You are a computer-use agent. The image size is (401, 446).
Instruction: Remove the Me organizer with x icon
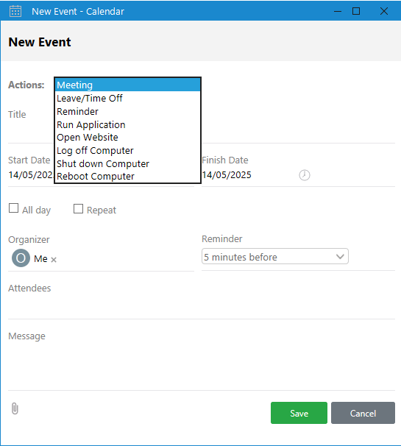click(x=54, y=259)
